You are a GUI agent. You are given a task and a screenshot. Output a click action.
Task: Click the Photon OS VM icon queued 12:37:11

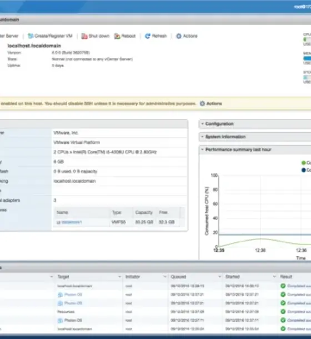click(x=61, y=321)
